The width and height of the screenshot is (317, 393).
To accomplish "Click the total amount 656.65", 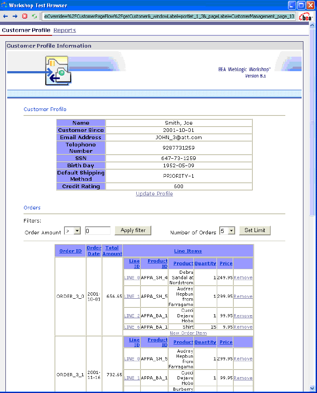I will pos(114,296).
